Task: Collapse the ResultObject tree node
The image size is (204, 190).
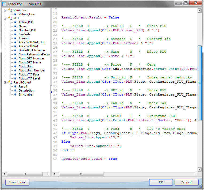Action: pos(5,82)
